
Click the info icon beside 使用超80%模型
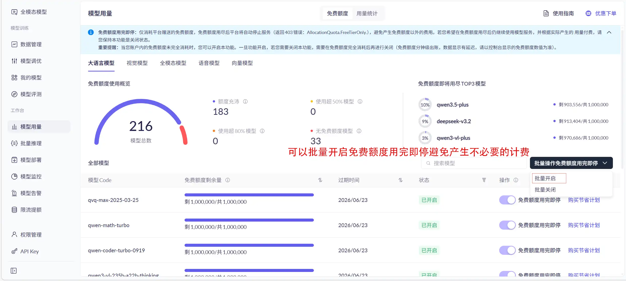[x=262, y=131]
